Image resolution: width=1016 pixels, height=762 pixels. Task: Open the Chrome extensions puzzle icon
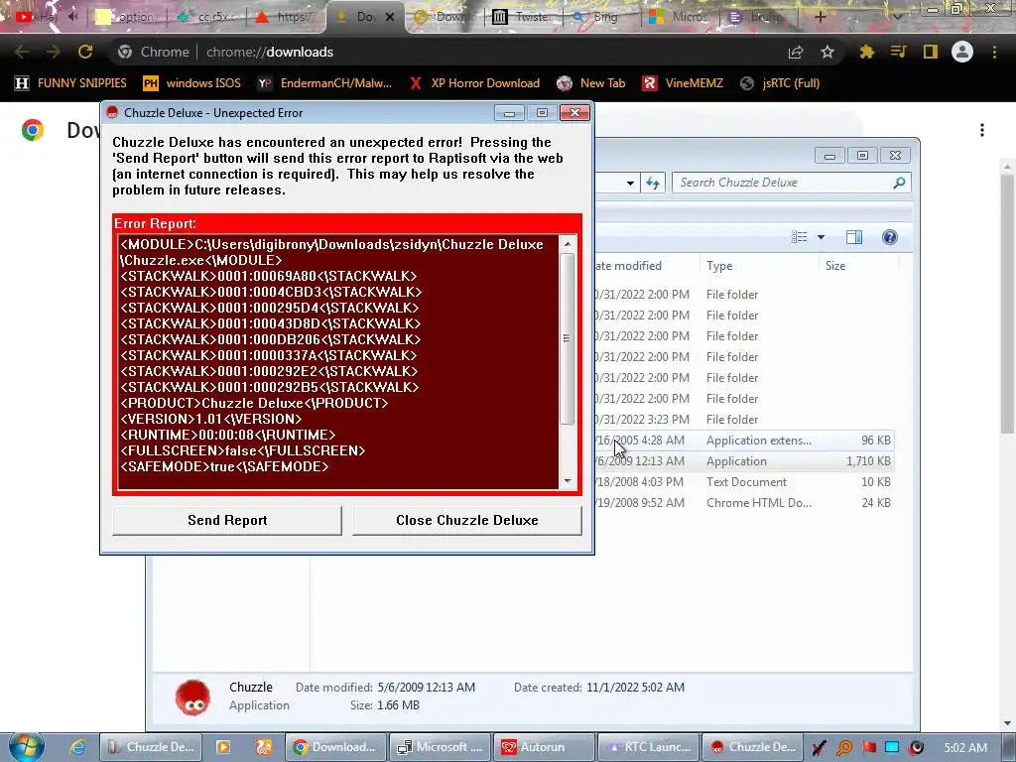point(866,52)
